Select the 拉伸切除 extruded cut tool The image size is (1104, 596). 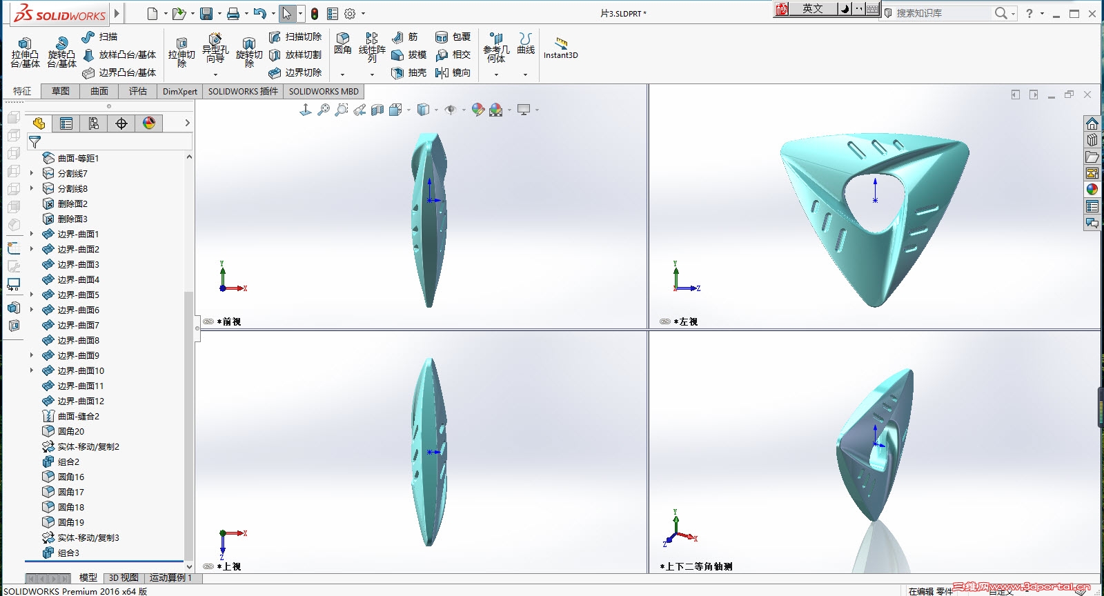[x=181, y=52]
